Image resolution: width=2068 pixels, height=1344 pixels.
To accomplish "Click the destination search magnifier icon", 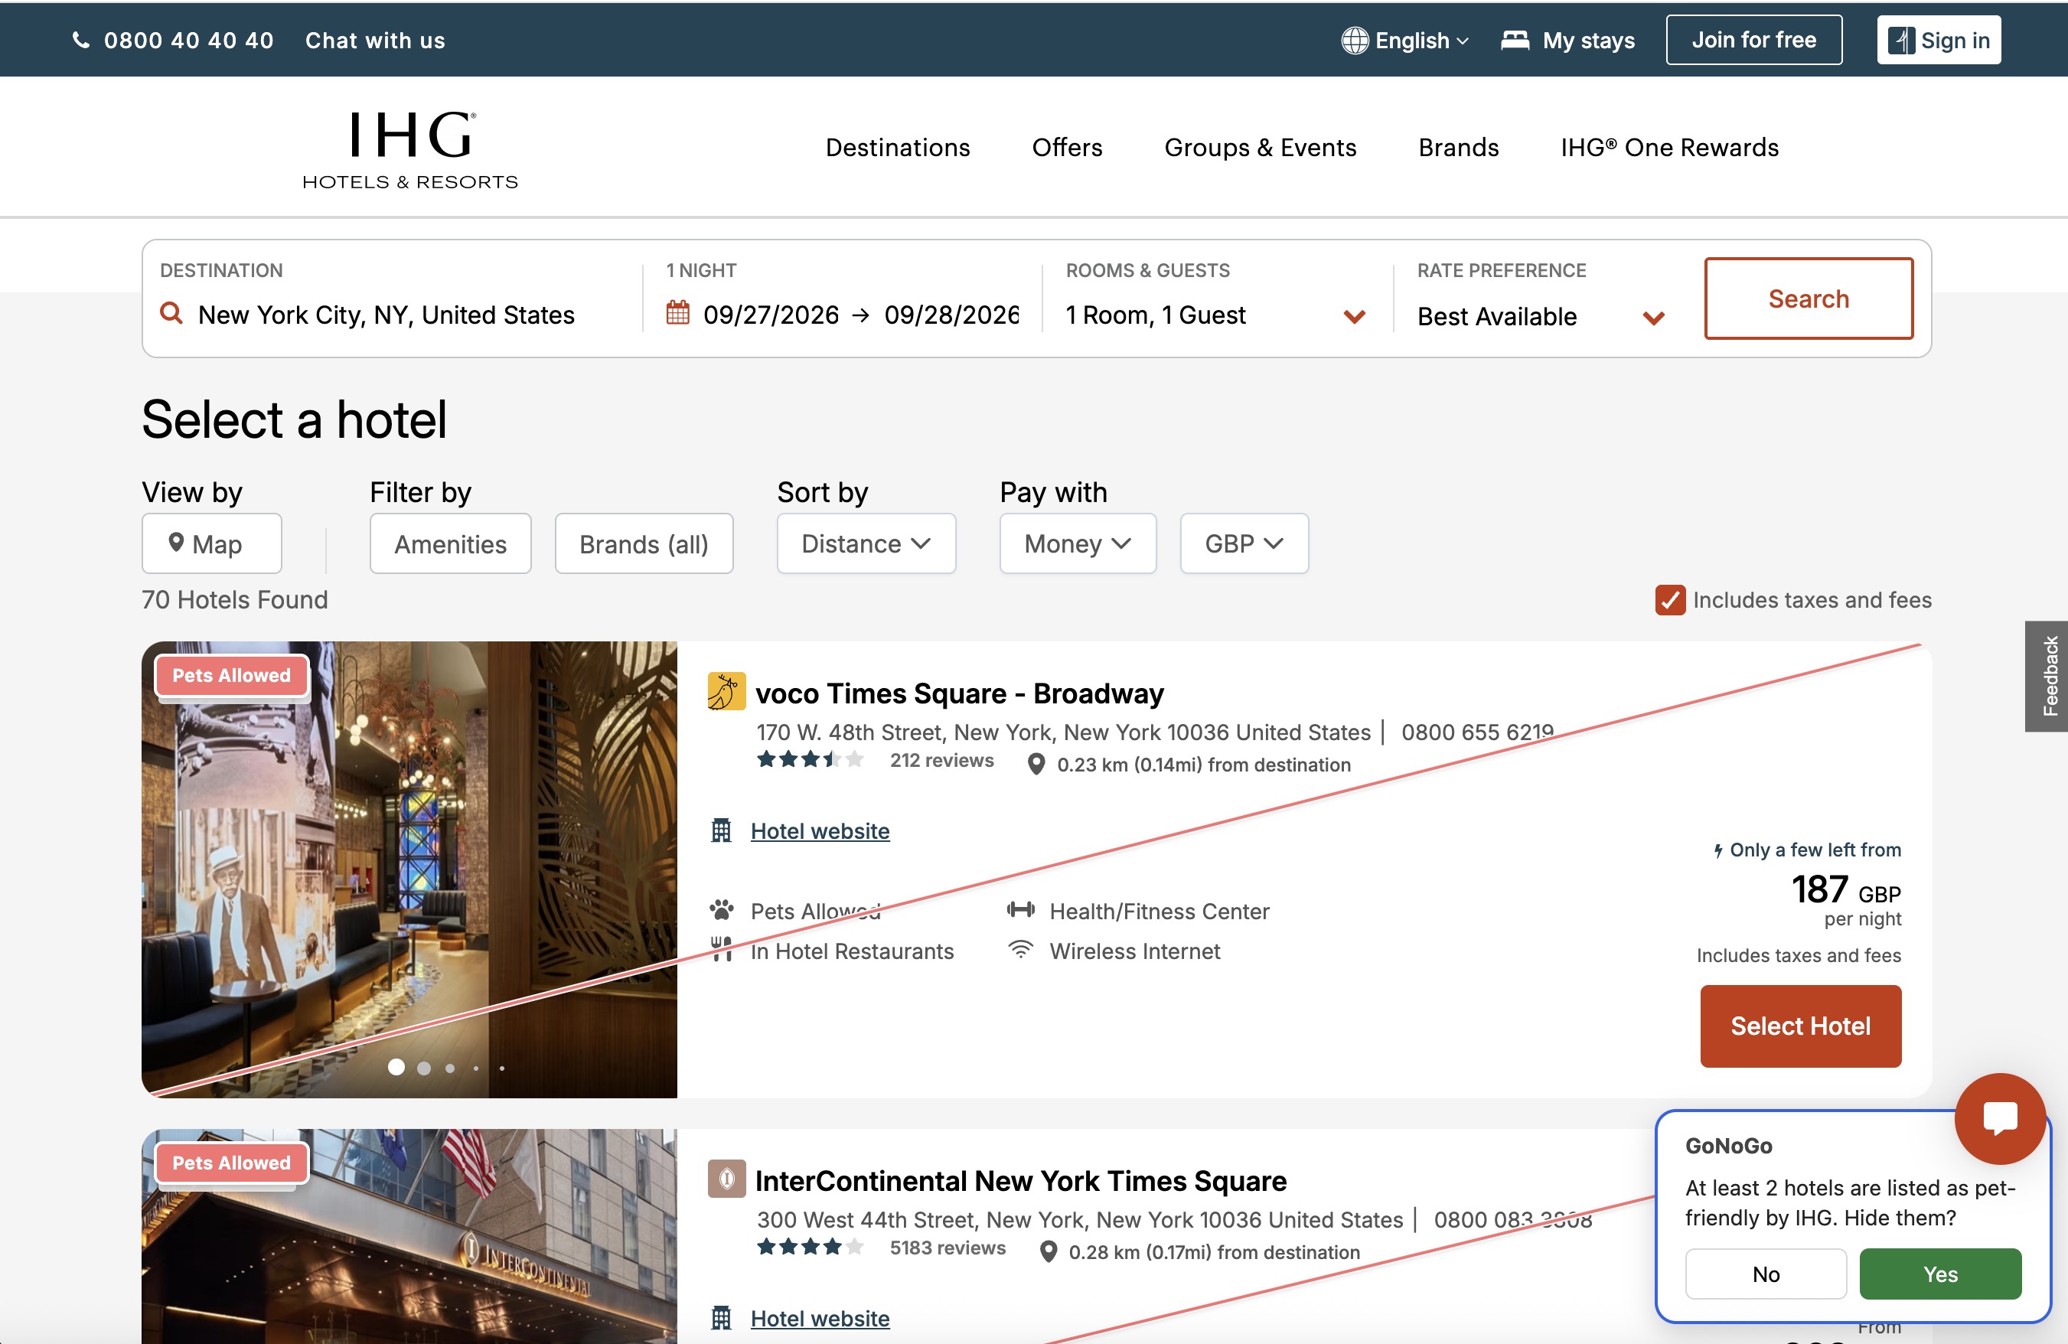I will pos(172,314).
